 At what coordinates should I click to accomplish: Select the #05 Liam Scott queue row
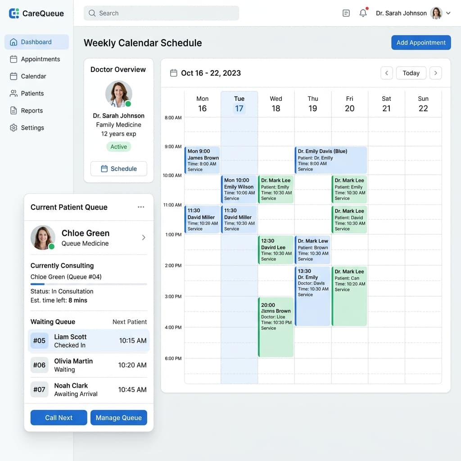pyautogui.click(x=89, y=340)
